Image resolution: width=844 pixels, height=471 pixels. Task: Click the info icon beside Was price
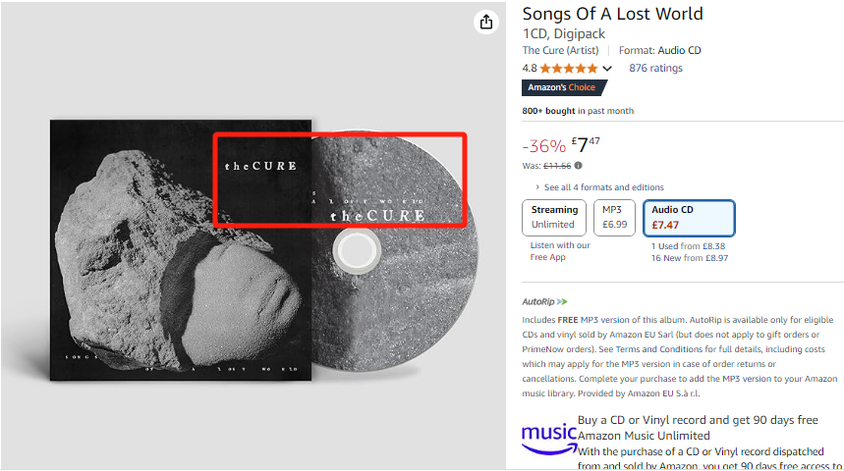[578, 166]
